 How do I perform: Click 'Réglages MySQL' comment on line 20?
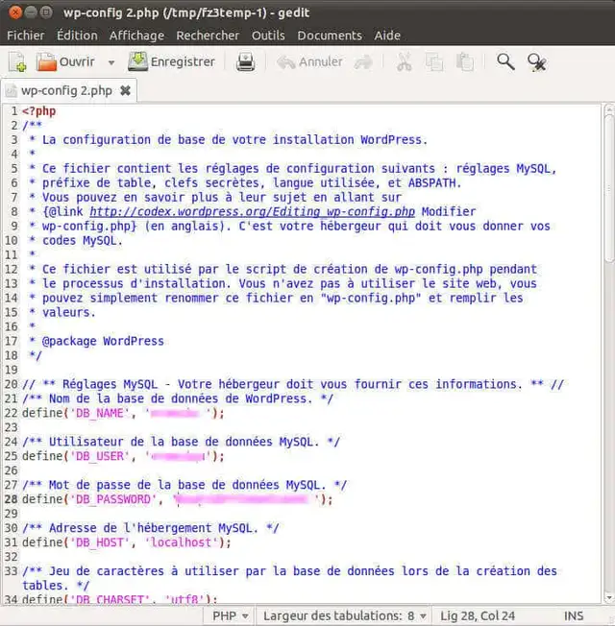pos(110,384)
